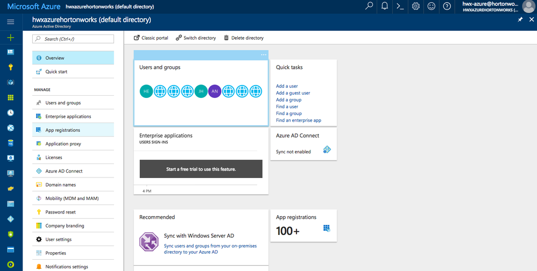Click the search magnifier icon in header
Screen dimensions: 537x271
(369, 6)
